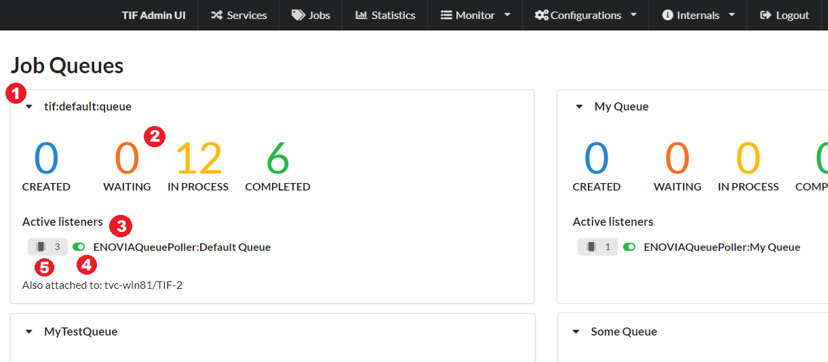The height and width of the screenshot is (362, 828).
Task: Toggle the Default Queue listener switch
Action: (x=79, y=247)
